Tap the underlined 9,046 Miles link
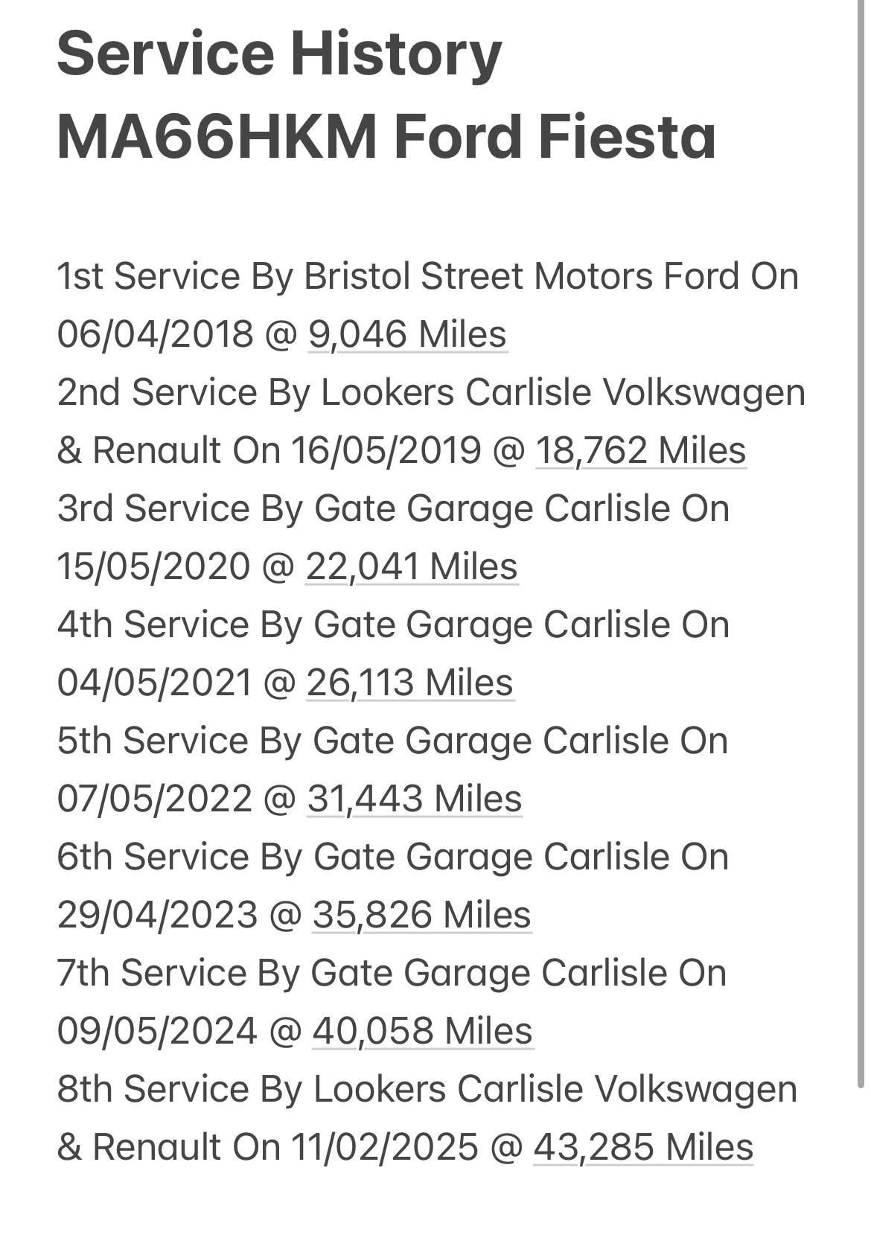 tap(407, 334)
